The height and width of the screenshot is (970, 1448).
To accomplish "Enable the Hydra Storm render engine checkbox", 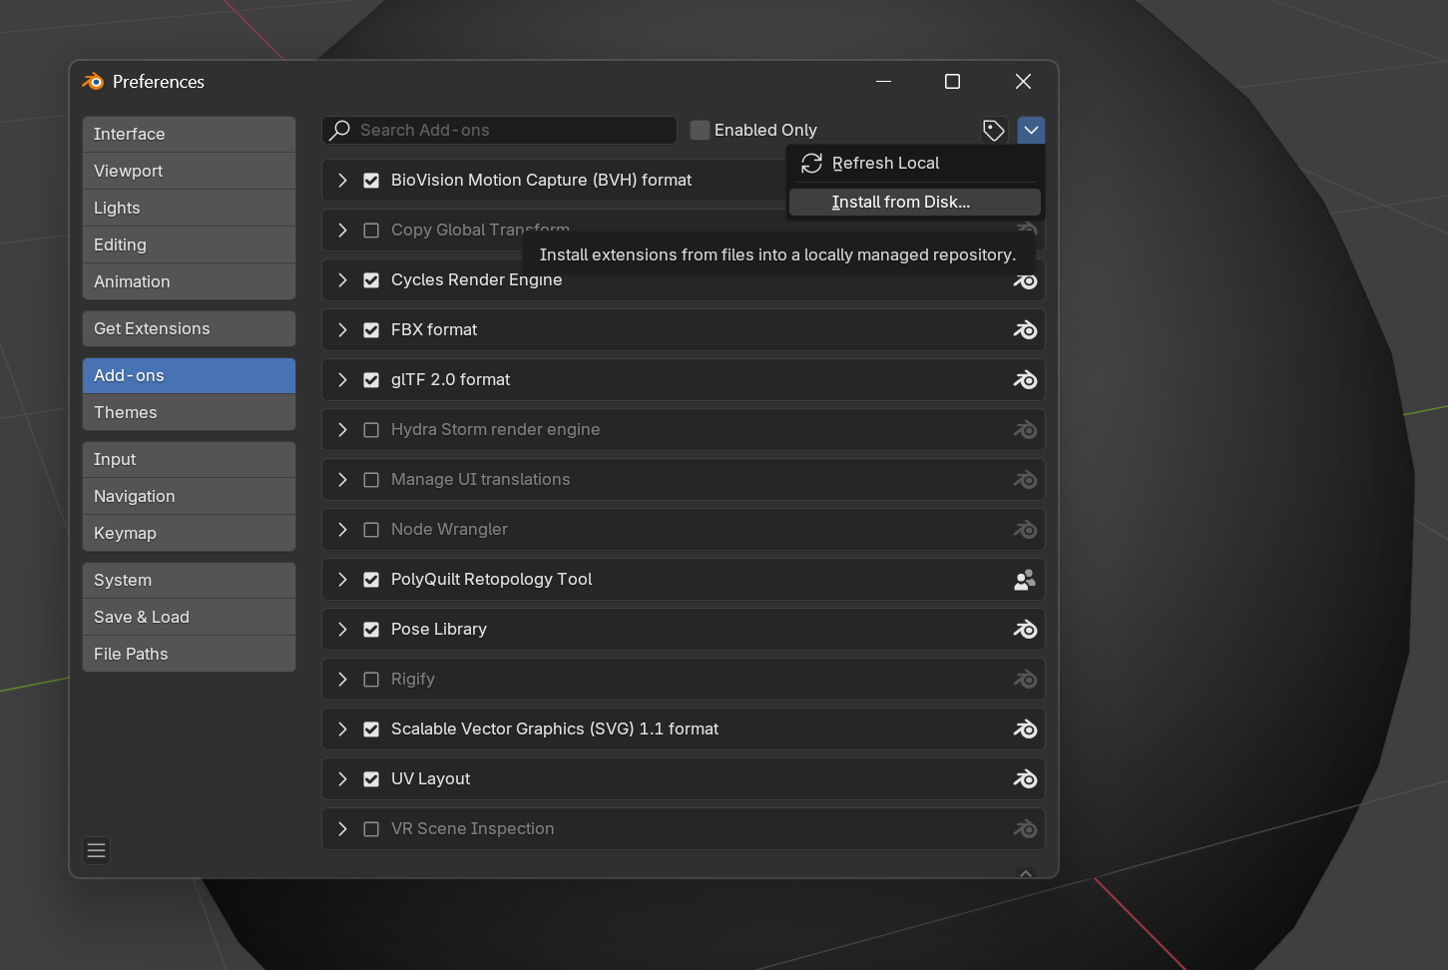I will pos(371,429).
